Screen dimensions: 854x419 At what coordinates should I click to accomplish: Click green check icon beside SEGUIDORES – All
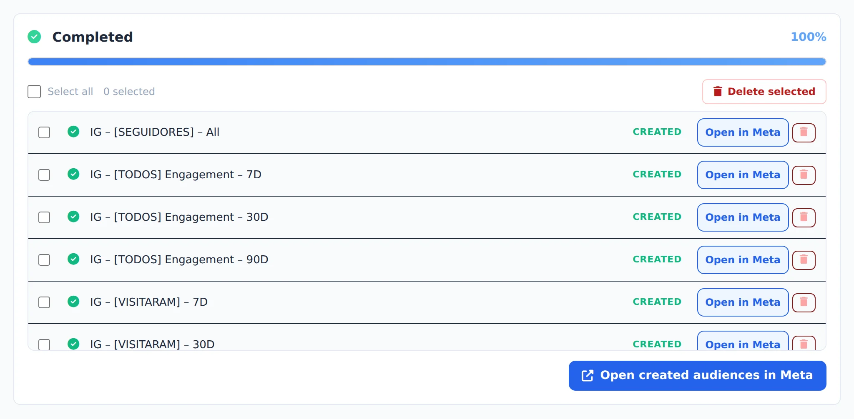[x=73, y=132]
